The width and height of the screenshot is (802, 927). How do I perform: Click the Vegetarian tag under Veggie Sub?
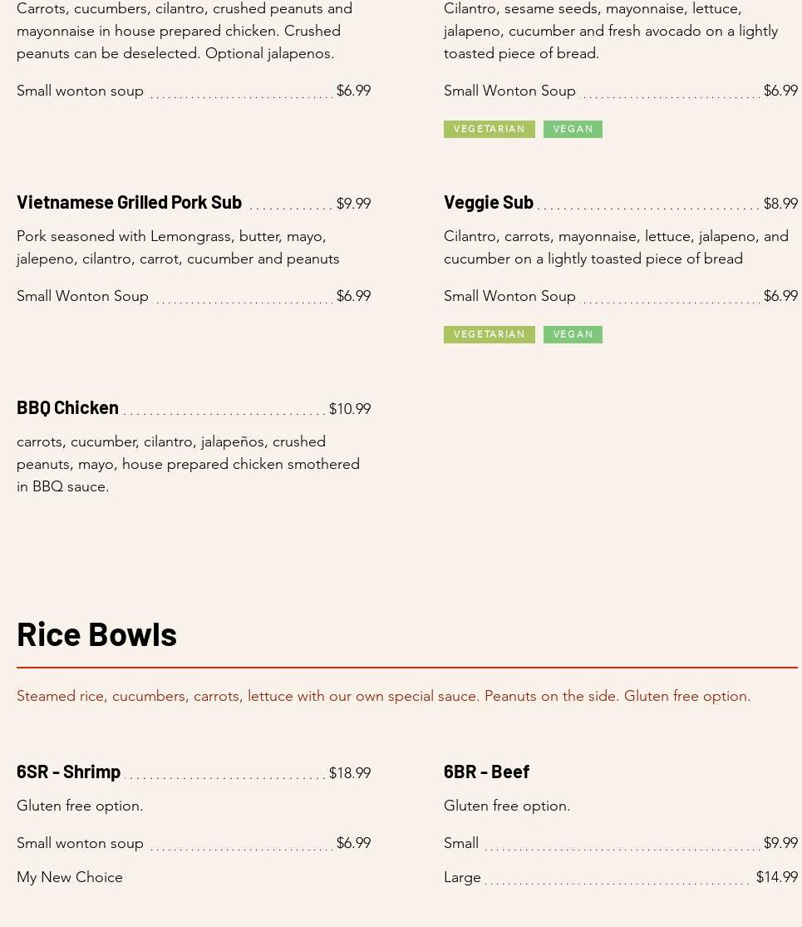(489, 334)
